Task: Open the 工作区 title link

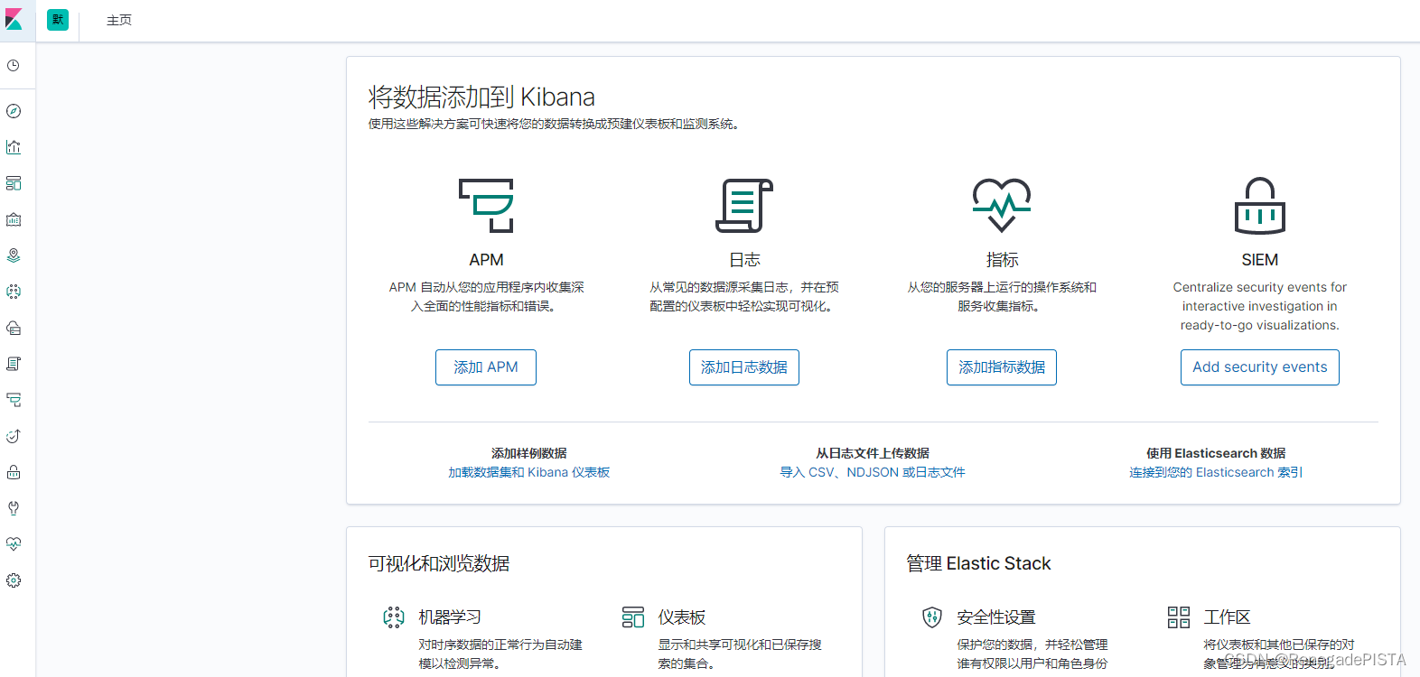Action: pos(1227,617)
